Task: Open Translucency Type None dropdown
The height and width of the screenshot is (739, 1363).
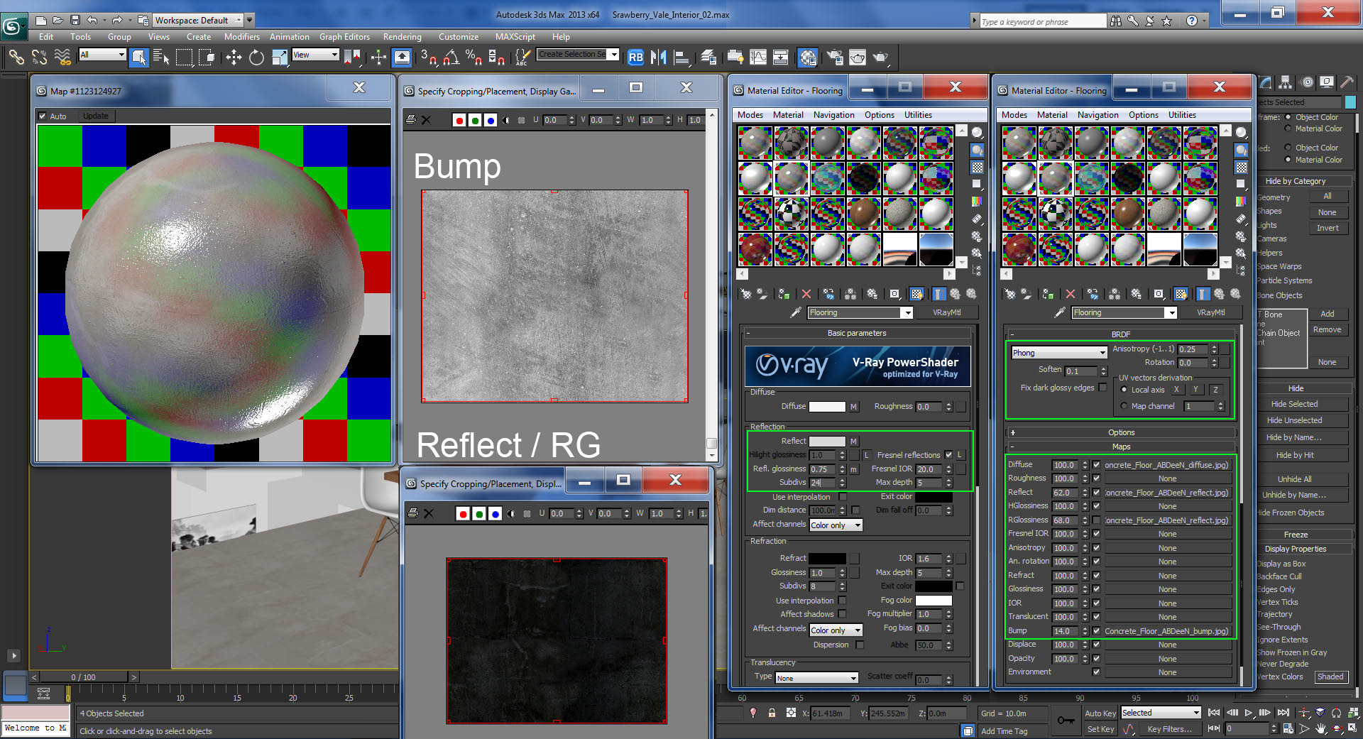Action: 816,678
